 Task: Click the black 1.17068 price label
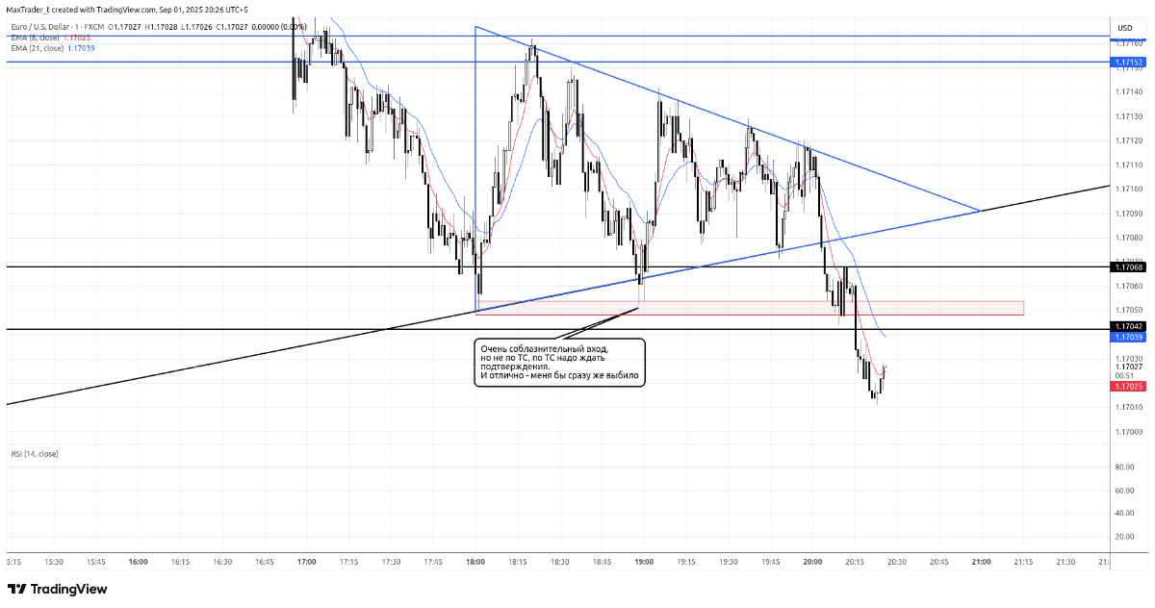pos(1128,266)
